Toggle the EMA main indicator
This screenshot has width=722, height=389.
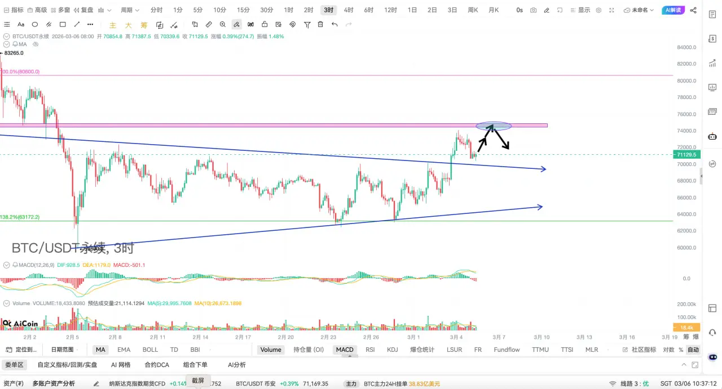[124, 350]
